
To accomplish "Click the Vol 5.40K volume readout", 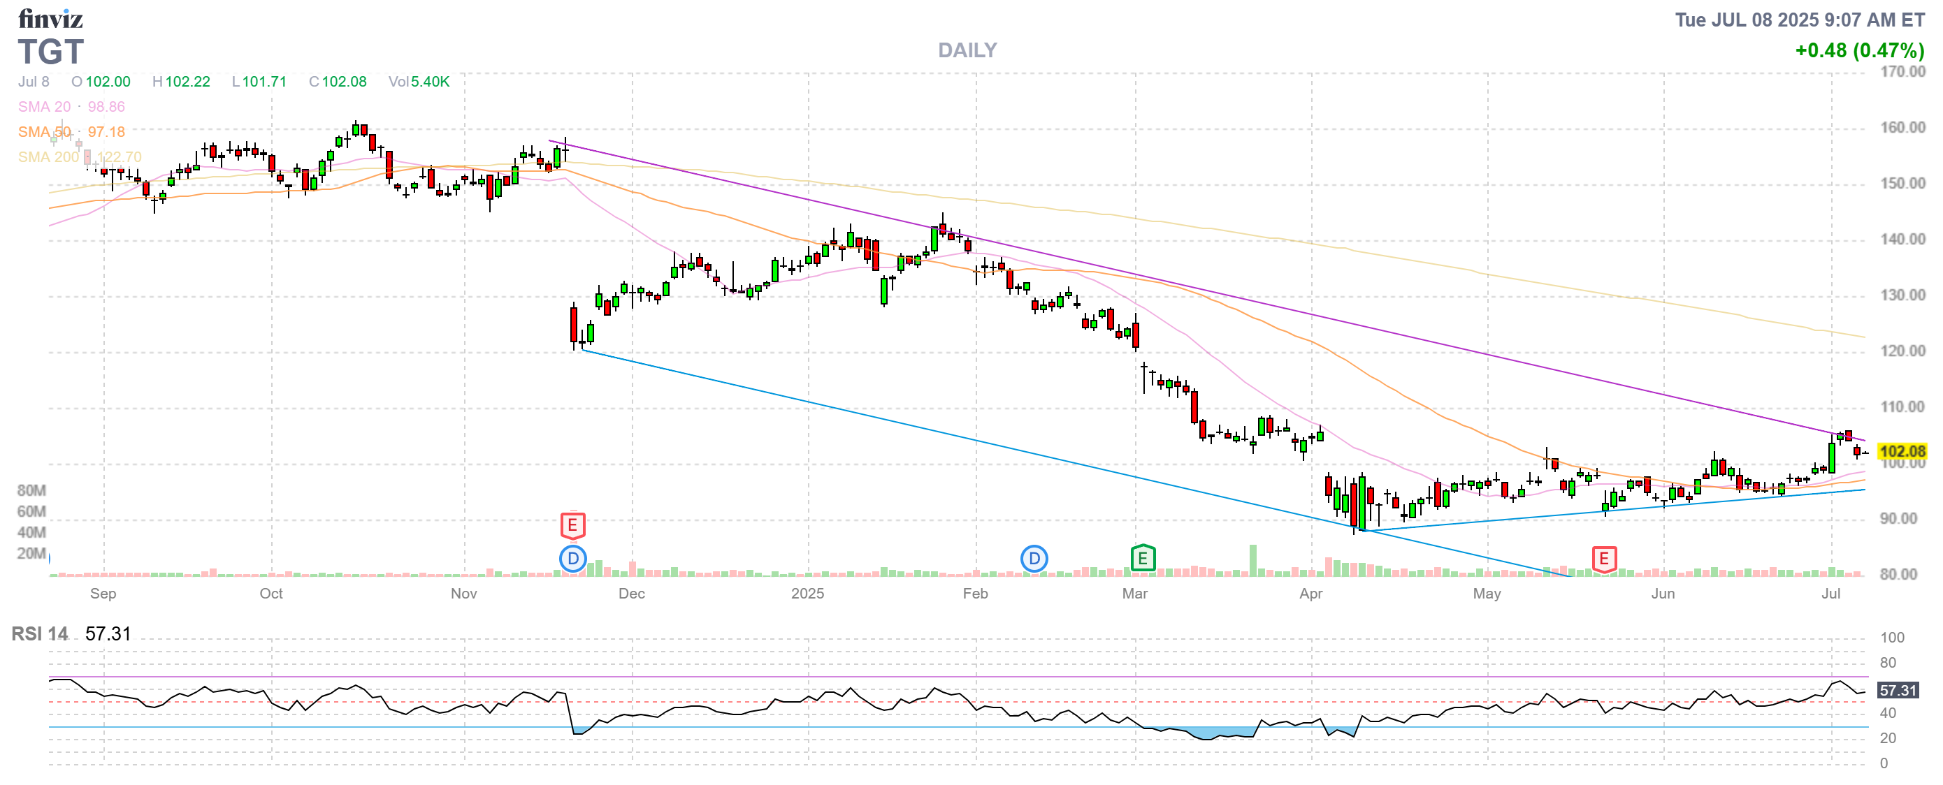I will (419, 81).
